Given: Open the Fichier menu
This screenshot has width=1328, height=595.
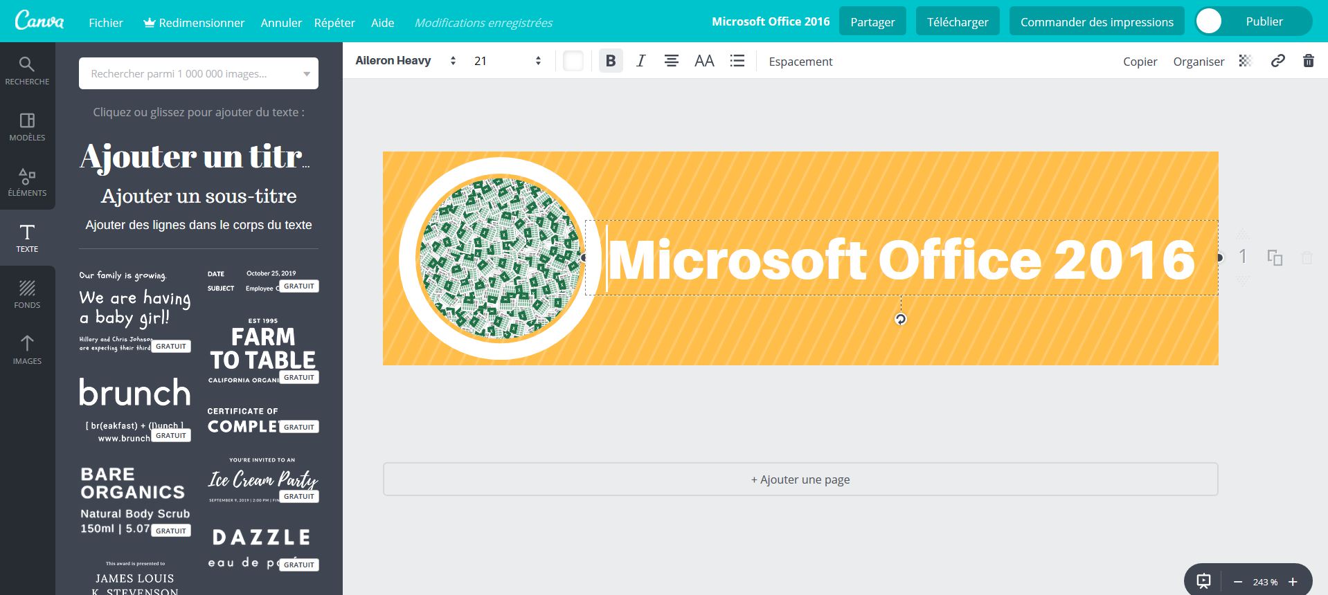Looking at the screenshot, I should pyautogui.click(x=106, y=23).
